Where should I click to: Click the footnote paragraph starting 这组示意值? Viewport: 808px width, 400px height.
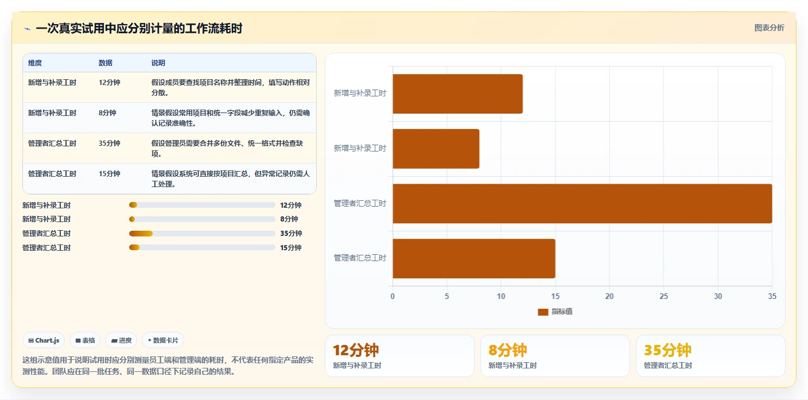168,366
